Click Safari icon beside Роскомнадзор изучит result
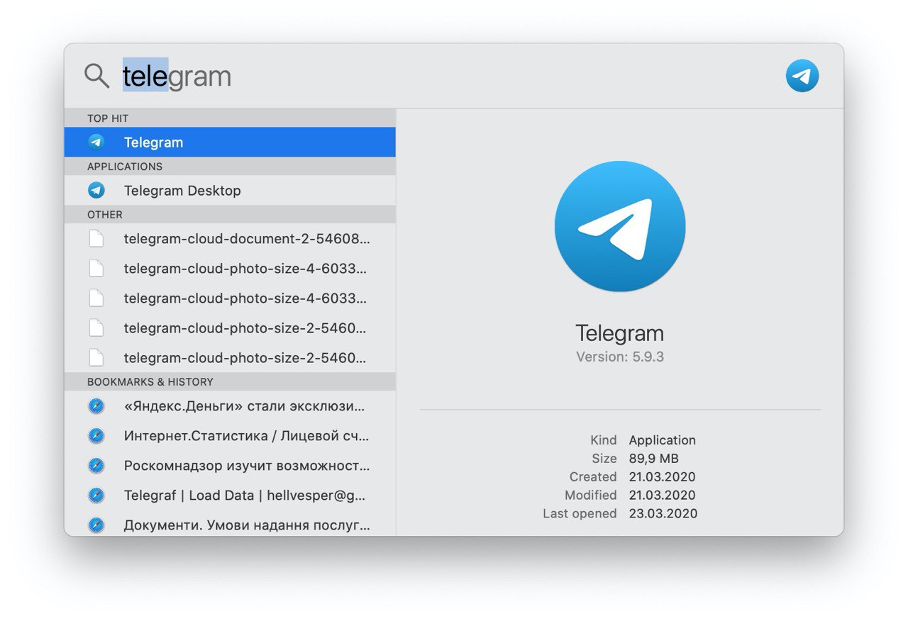Image resolution: width=908 pixels, height=621 pixels. click(x=96, y=466)
